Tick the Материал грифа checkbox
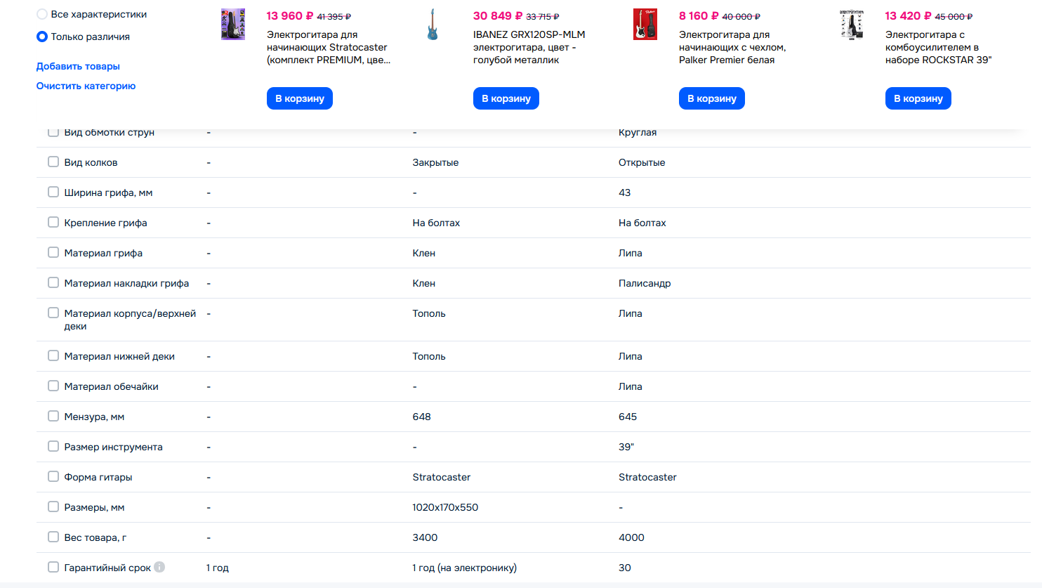This screenshot has width=1042, height=588. [x=53, y=252]
